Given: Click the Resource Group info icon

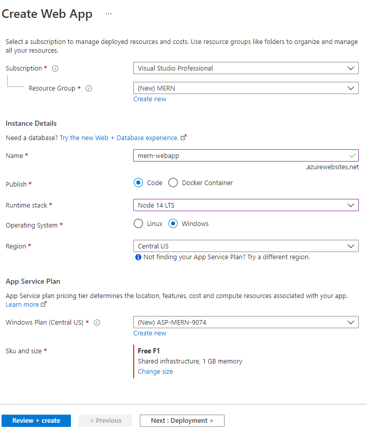Looking at the screenshot, I should coord(88,88).
